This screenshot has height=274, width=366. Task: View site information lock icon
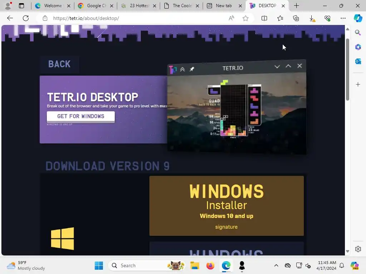[45, 18]
